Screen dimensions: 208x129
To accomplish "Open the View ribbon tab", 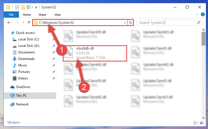I will (x=57, y=15).
